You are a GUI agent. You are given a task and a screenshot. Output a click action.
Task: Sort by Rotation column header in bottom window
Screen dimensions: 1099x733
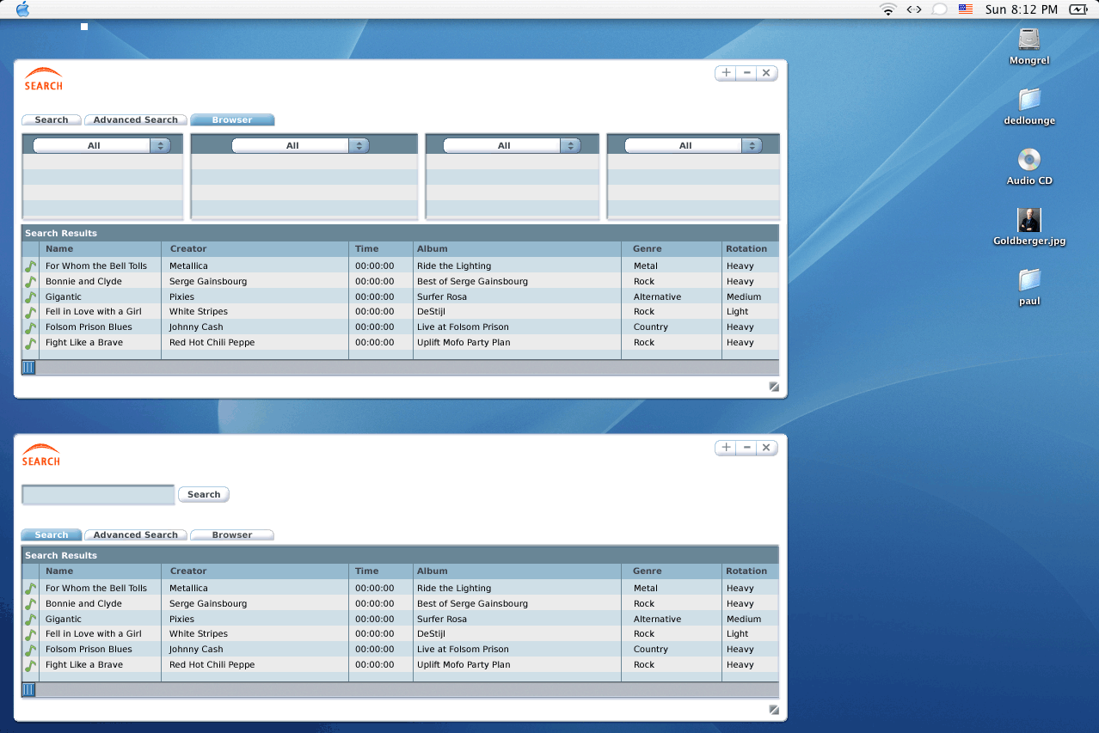(x=751, y=571)
